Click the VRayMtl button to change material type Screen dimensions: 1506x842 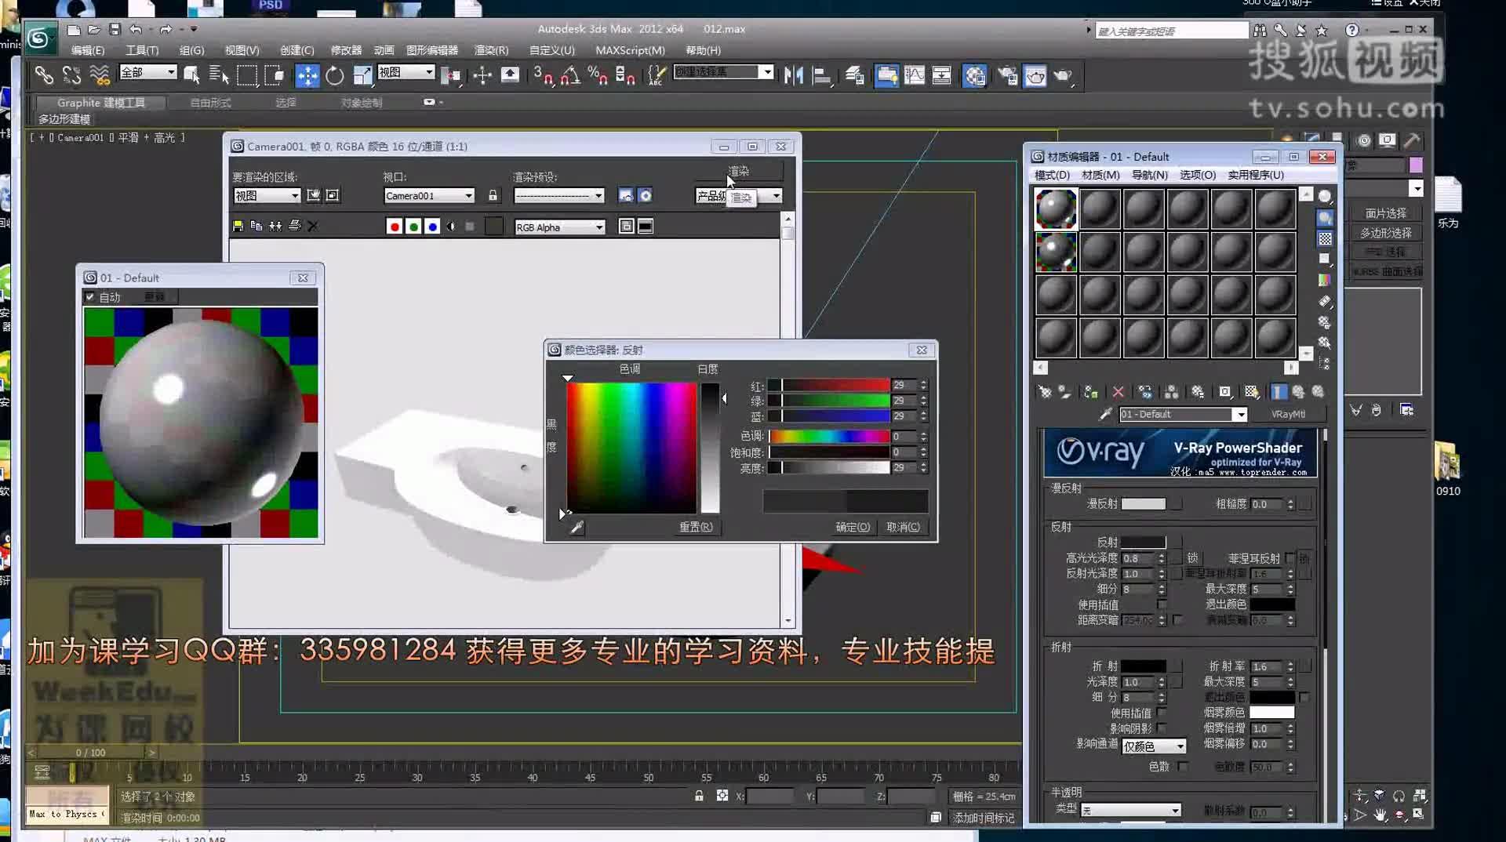[x=1291, y=414]
